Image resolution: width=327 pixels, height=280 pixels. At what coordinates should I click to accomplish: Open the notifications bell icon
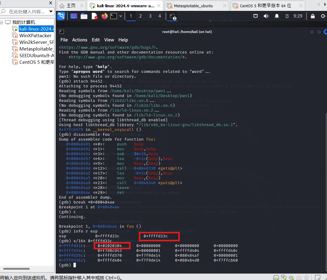tap(277, 16)
